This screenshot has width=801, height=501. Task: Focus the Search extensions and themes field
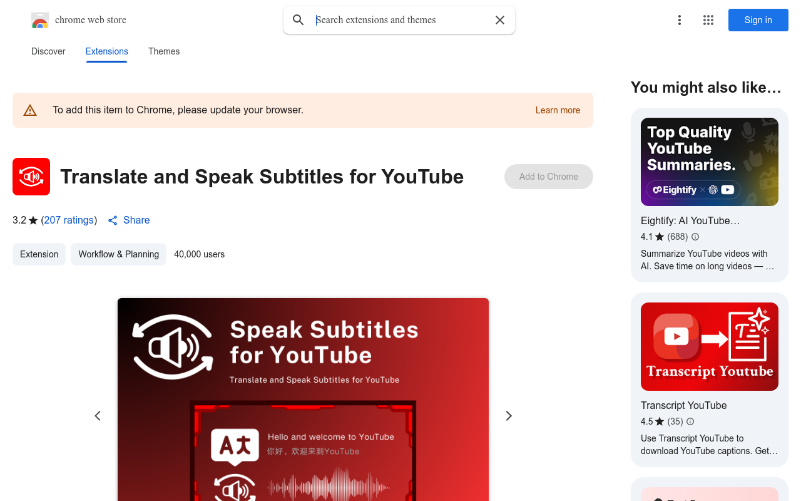click(400, 20)
